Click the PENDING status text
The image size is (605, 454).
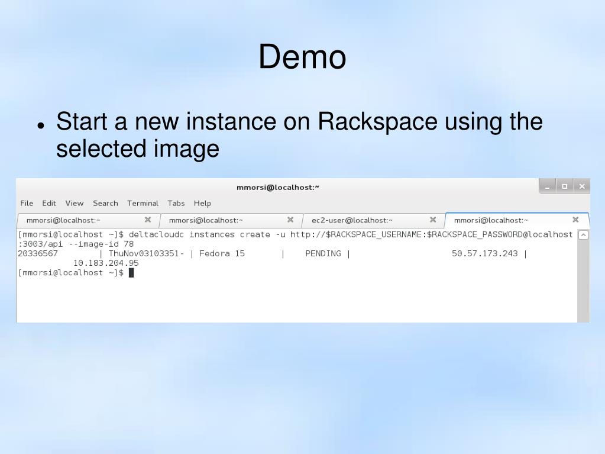tap(323, 254)
